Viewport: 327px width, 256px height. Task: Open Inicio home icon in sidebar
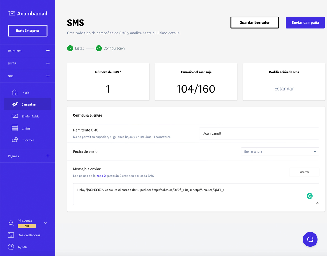[x=15, y=93]
